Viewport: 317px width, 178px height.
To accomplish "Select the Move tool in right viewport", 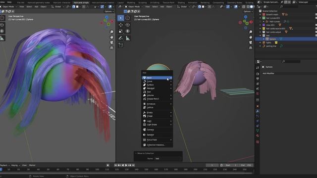I will click(121, 25).
